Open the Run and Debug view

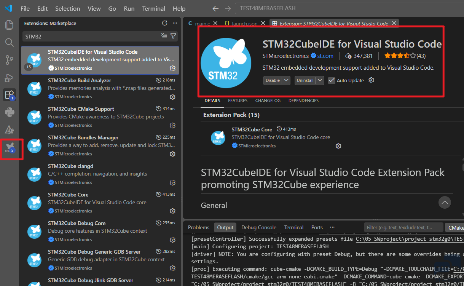point(9,78)
